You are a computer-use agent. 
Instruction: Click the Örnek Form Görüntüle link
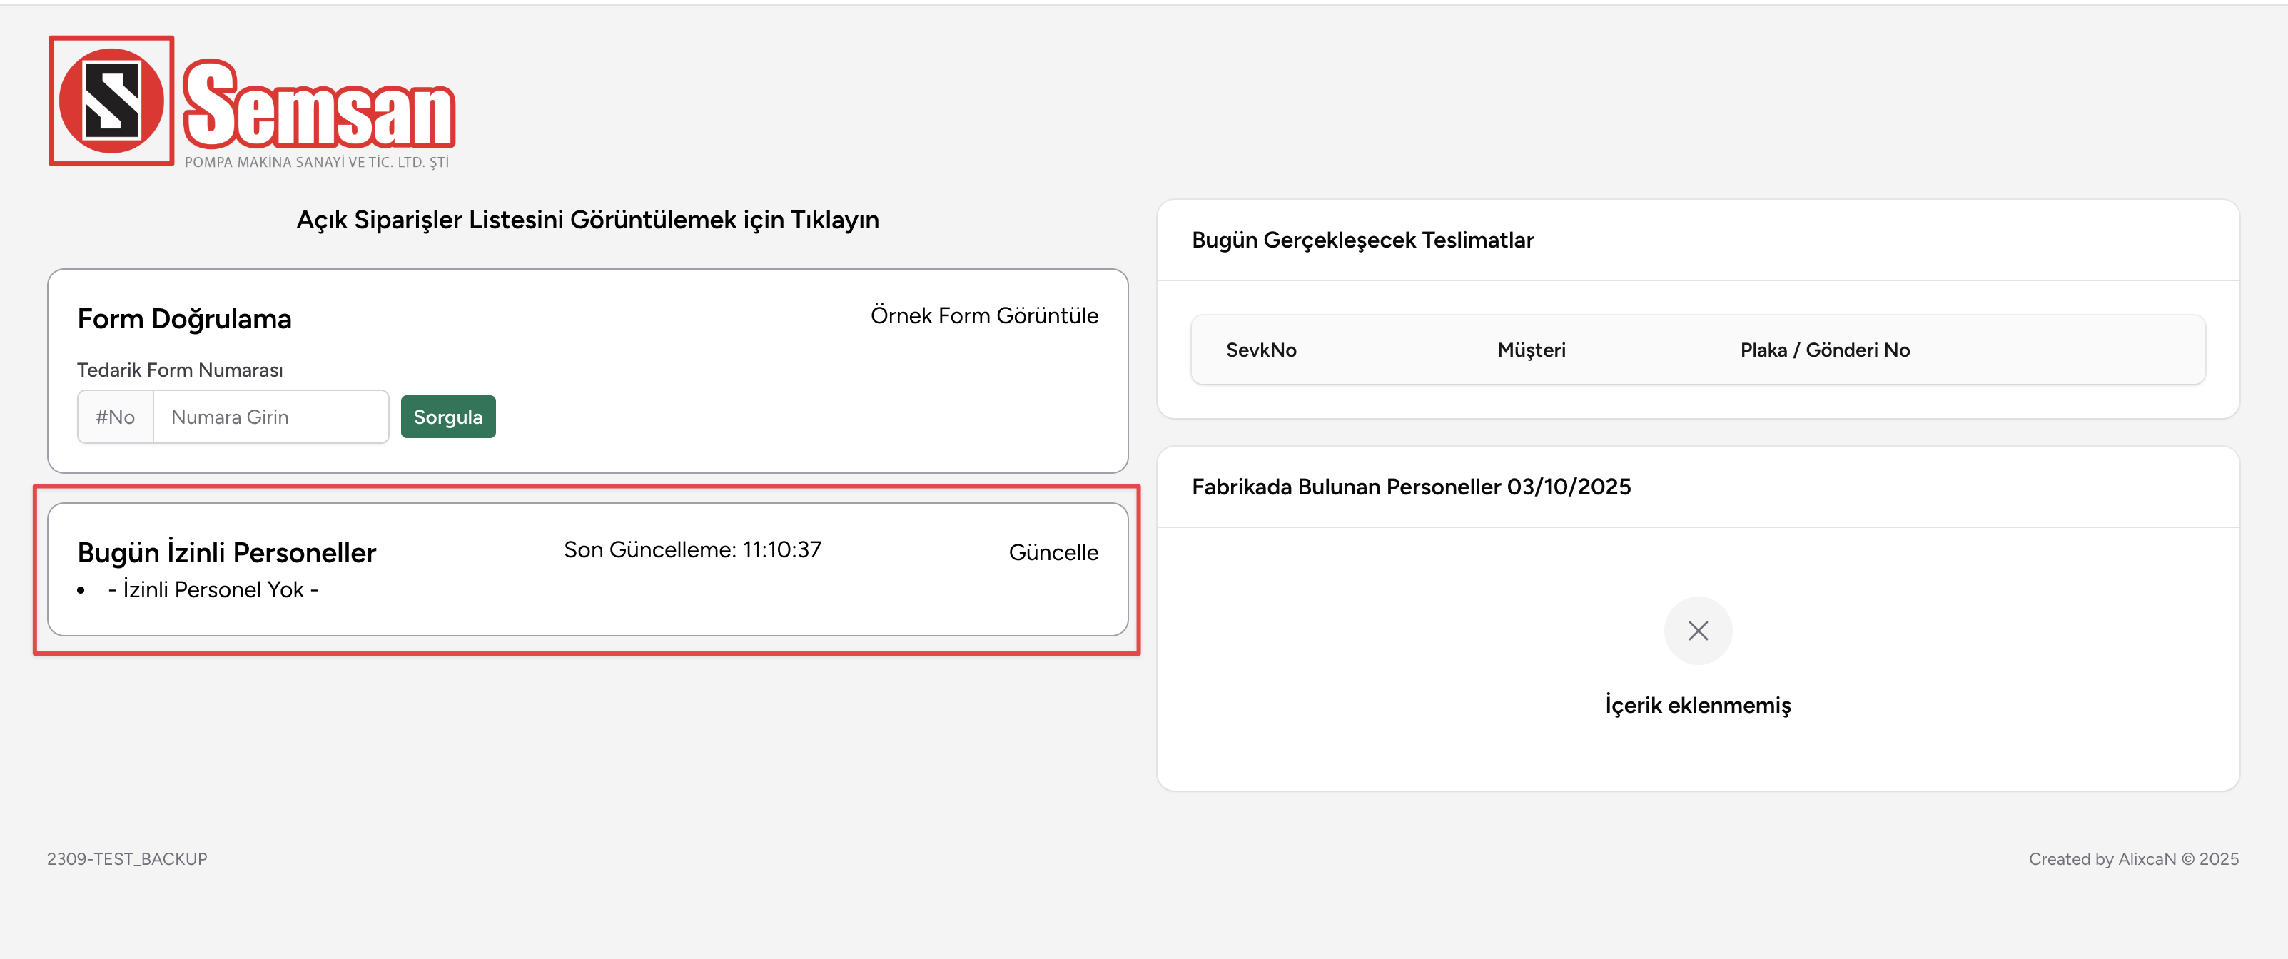(984, 315)
